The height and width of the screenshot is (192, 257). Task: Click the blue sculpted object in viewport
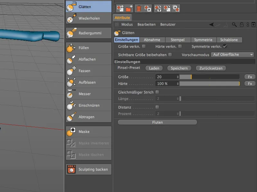30,35
